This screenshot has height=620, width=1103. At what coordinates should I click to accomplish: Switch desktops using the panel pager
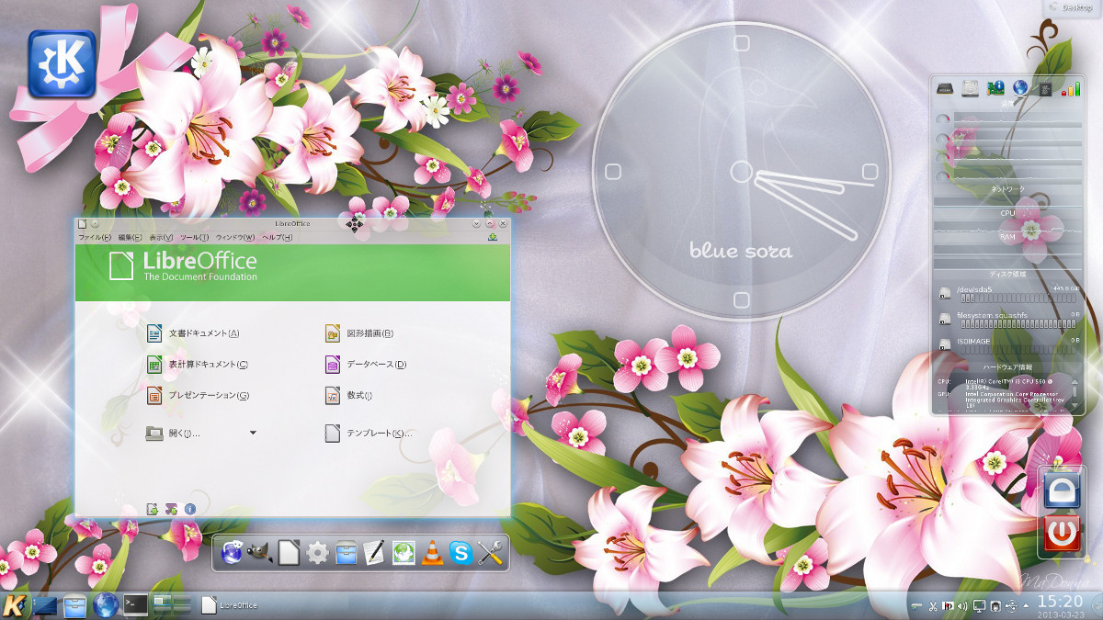pos(173,604)
